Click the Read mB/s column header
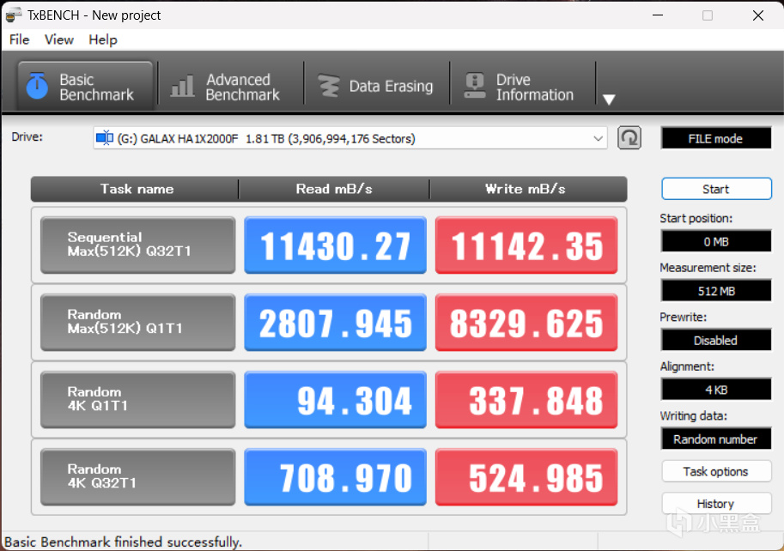Viewport: 784px width, 551px height. (x=334, y=189)
